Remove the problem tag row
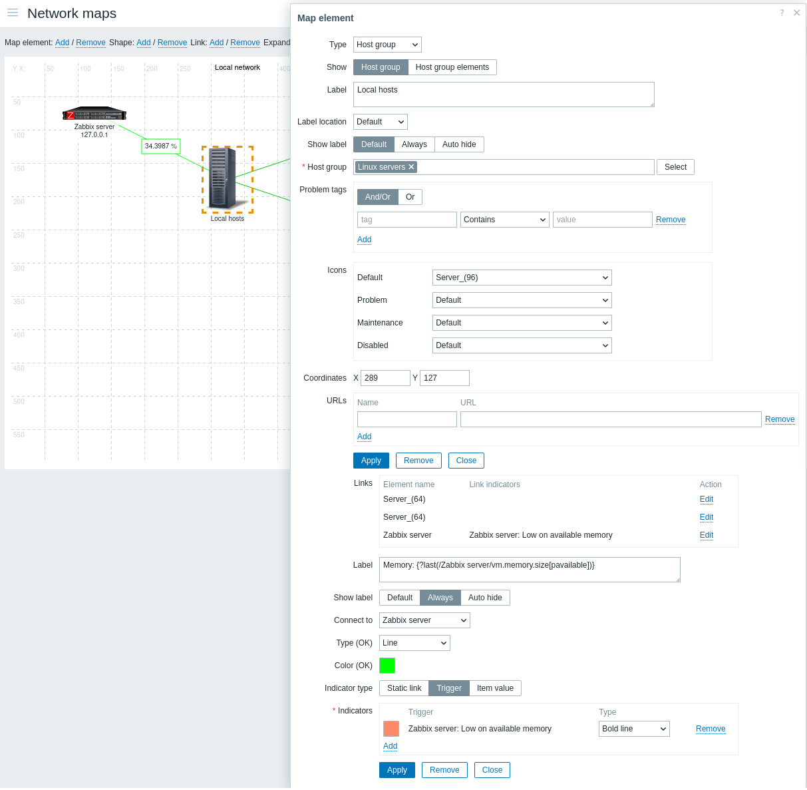Viewport: 807px width, 790px height. [671, 220]
